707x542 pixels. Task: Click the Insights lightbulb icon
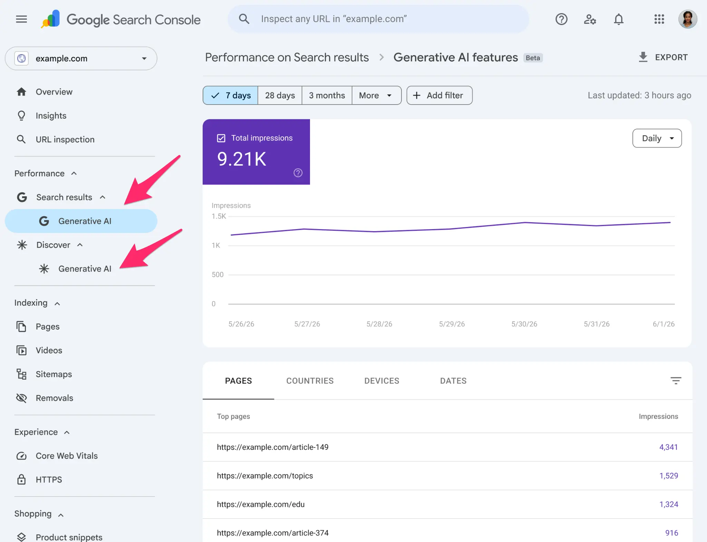(21, 116)
